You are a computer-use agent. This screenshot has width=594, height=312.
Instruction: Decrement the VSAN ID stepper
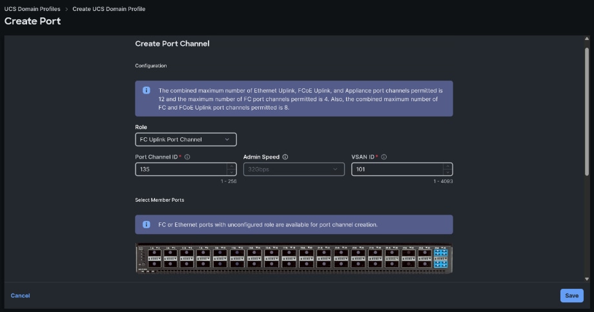[447, 173]
